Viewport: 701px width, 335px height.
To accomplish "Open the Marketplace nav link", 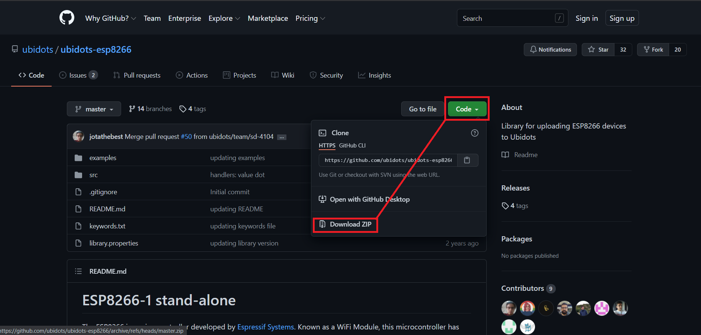I will pos(268,18).
